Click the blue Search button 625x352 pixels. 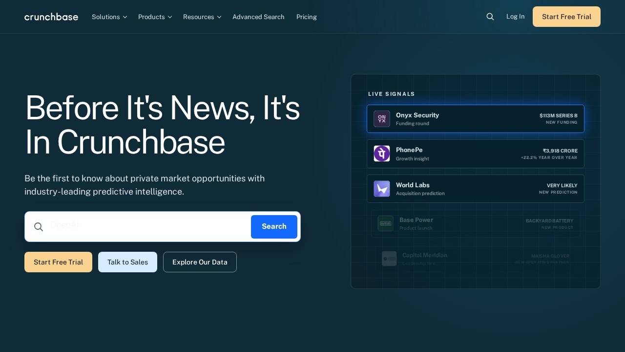(274, 227)
